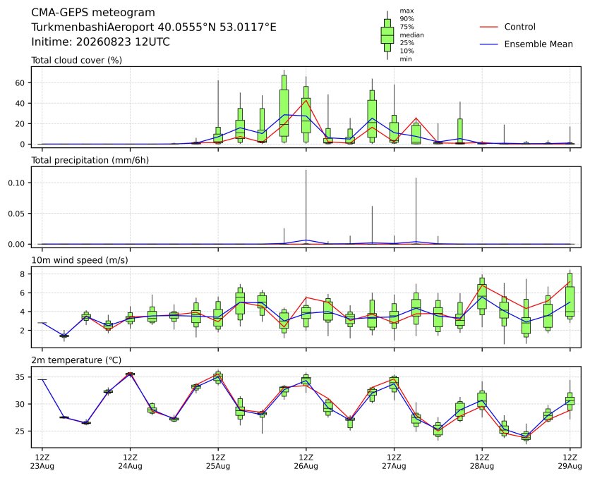Viewport: 590px width, 478px height.
Task: Click the green box-plot legend symbol
Action: click(387, 35)
